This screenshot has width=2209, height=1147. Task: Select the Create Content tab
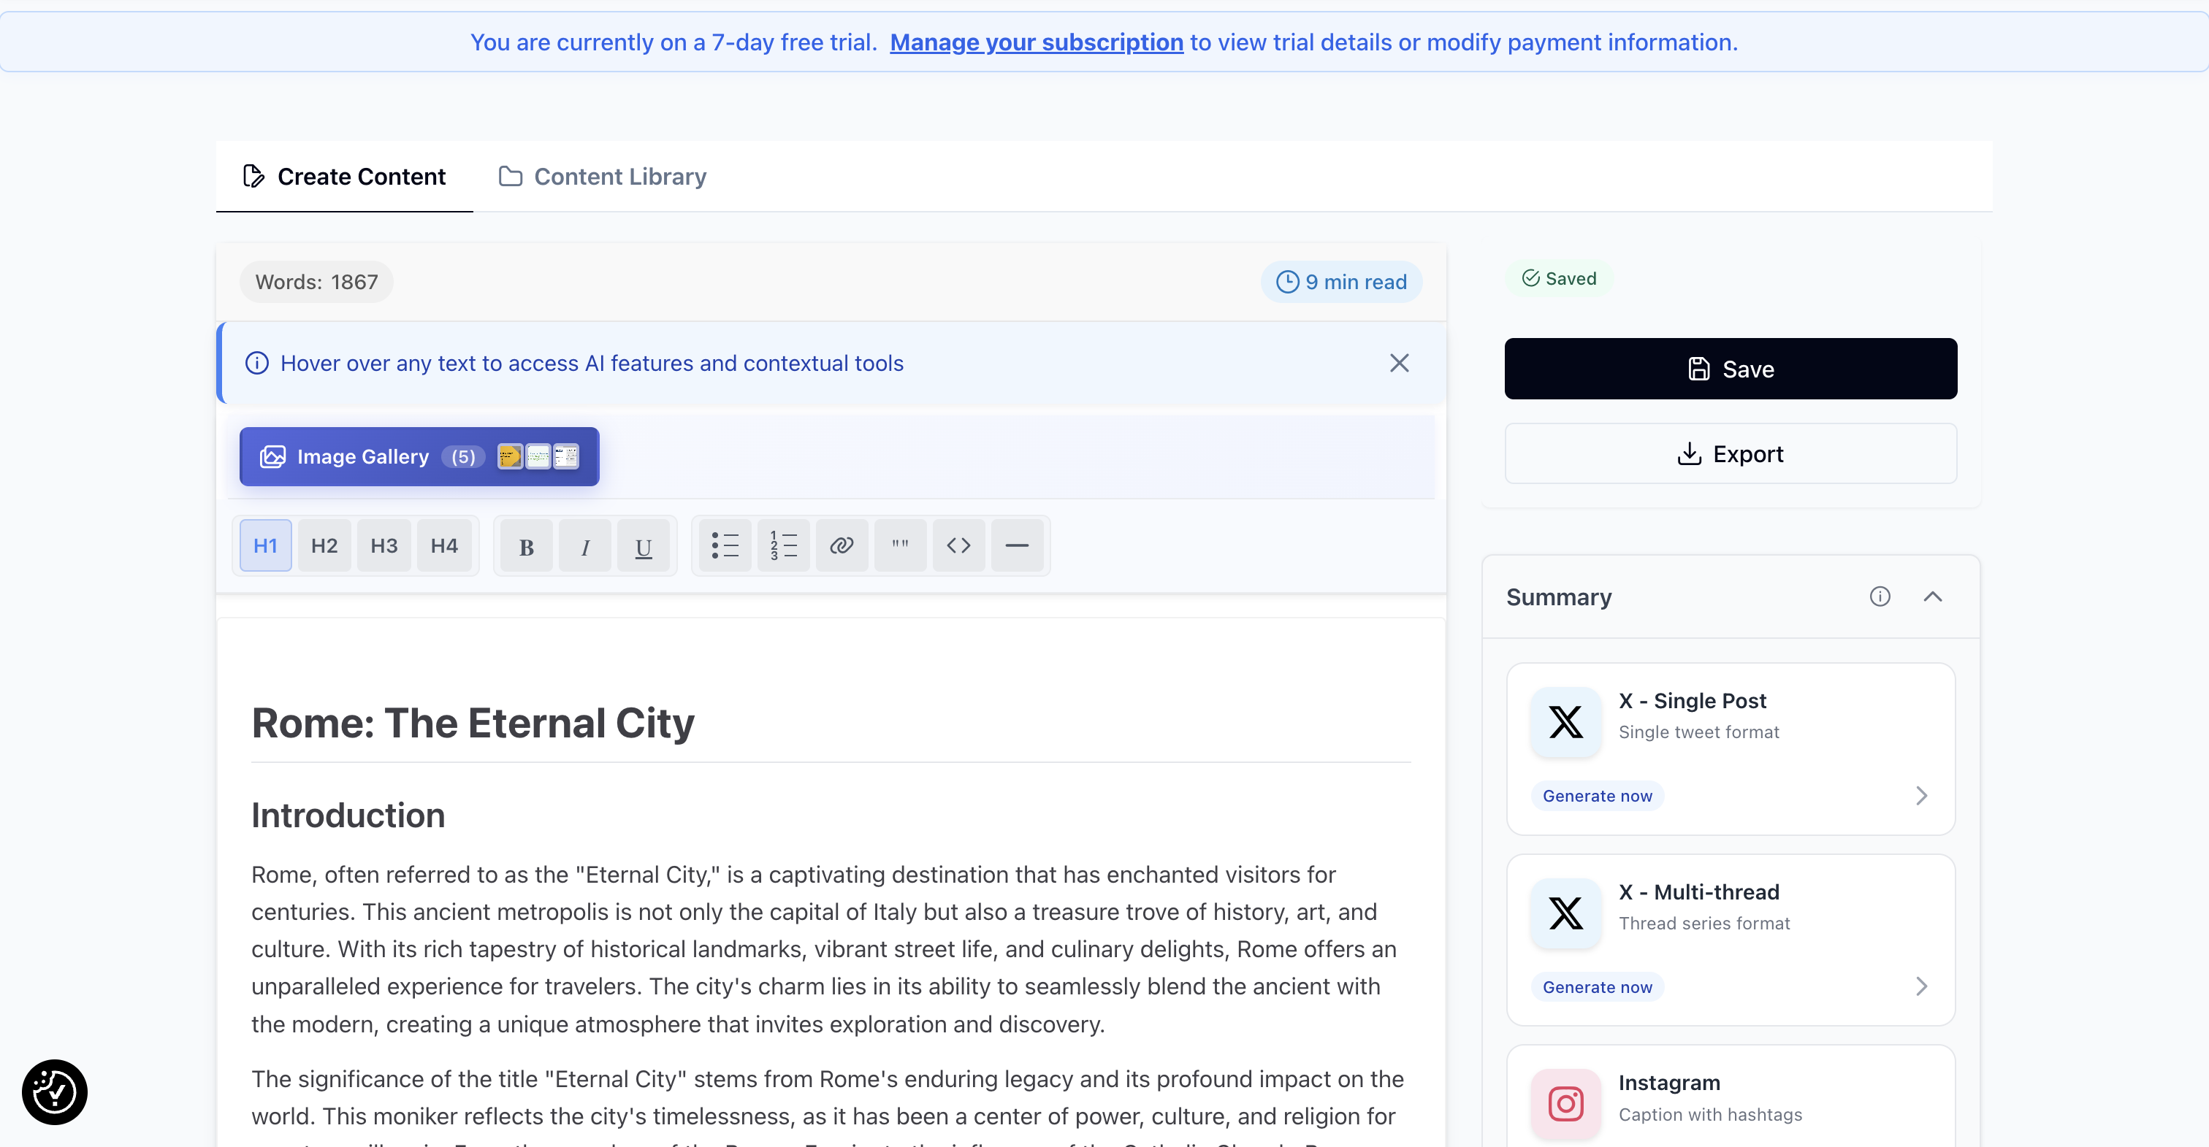click(x=344, y=177)
